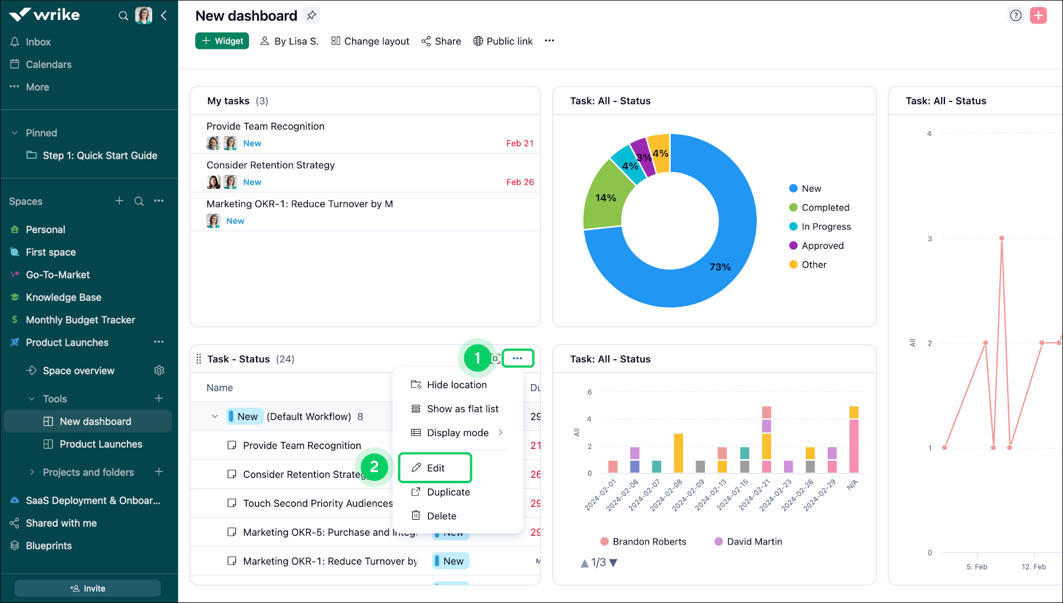1063x603 pixels.
Task: Select Edit from the widget menu
Action: click(x=435, y=467)
